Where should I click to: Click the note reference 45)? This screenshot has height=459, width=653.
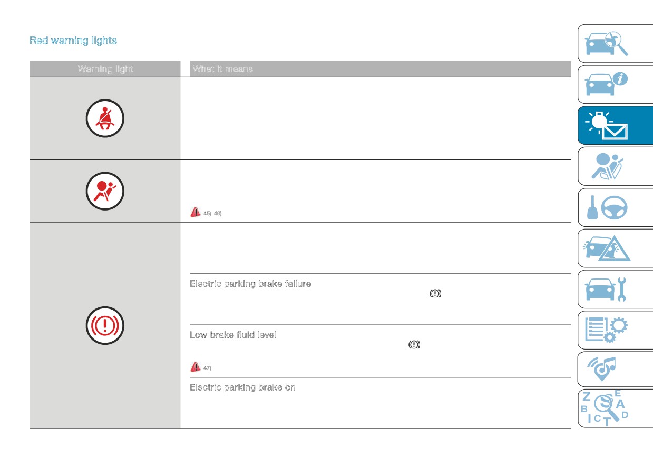(207, 213)
